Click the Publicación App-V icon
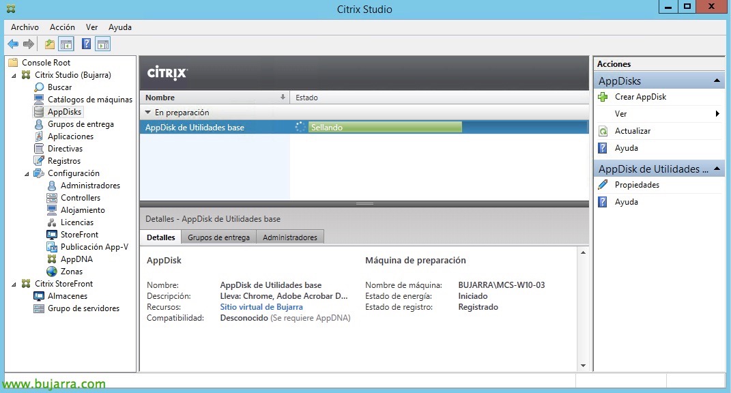 [52, 246]
